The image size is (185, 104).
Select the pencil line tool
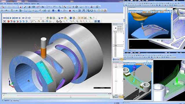click(25, 7)
